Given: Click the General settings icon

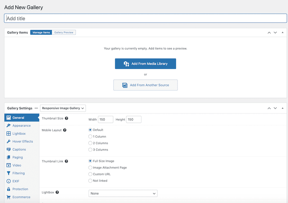Looking at the screenshot, I should [9, 118].
